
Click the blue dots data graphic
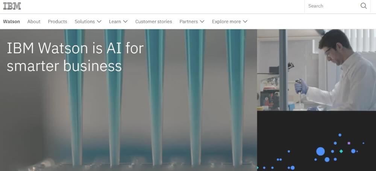pyautogui.click(x=317, y=141)
